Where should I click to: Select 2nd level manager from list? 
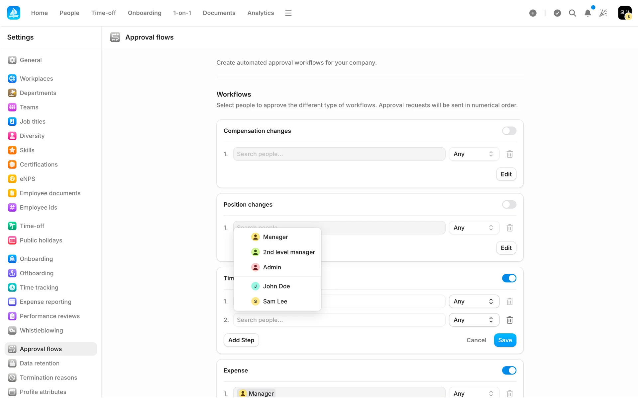click(x=288, y=252)
